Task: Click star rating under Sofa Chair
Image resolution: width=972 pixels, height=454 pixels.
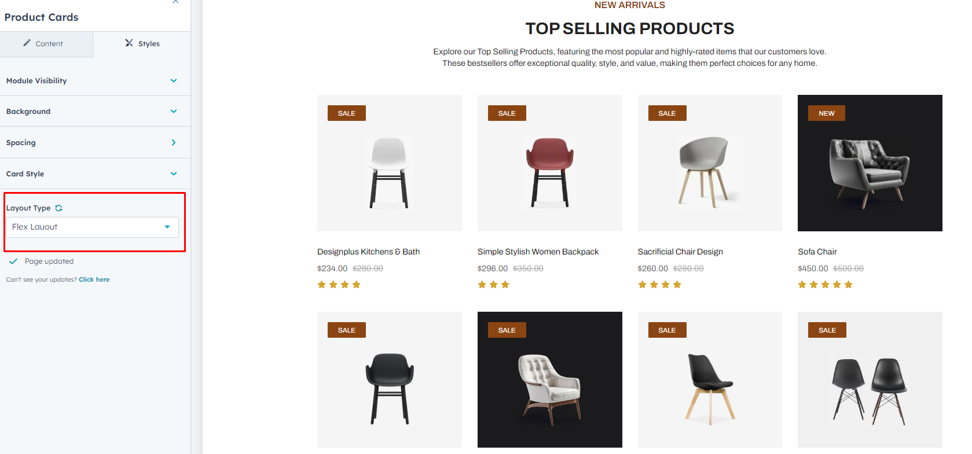Action: pyautogui.click(x=825, y=285)
